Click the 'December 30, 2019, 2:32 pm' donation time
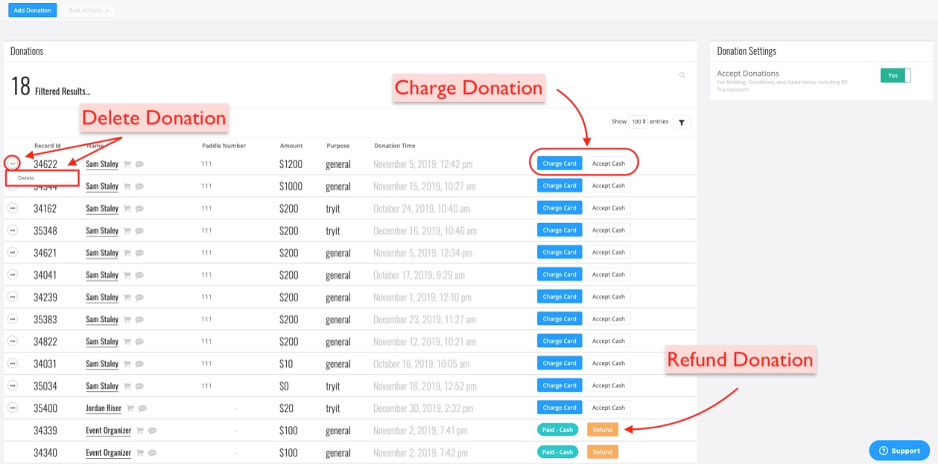 [422, 408]
